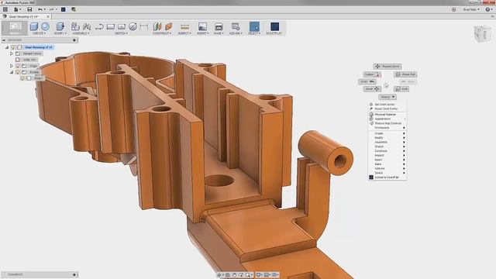Viewport: 496px width, 279px height.
Task: Click Hole in the marking menu
Action: [x=401, y=89]
